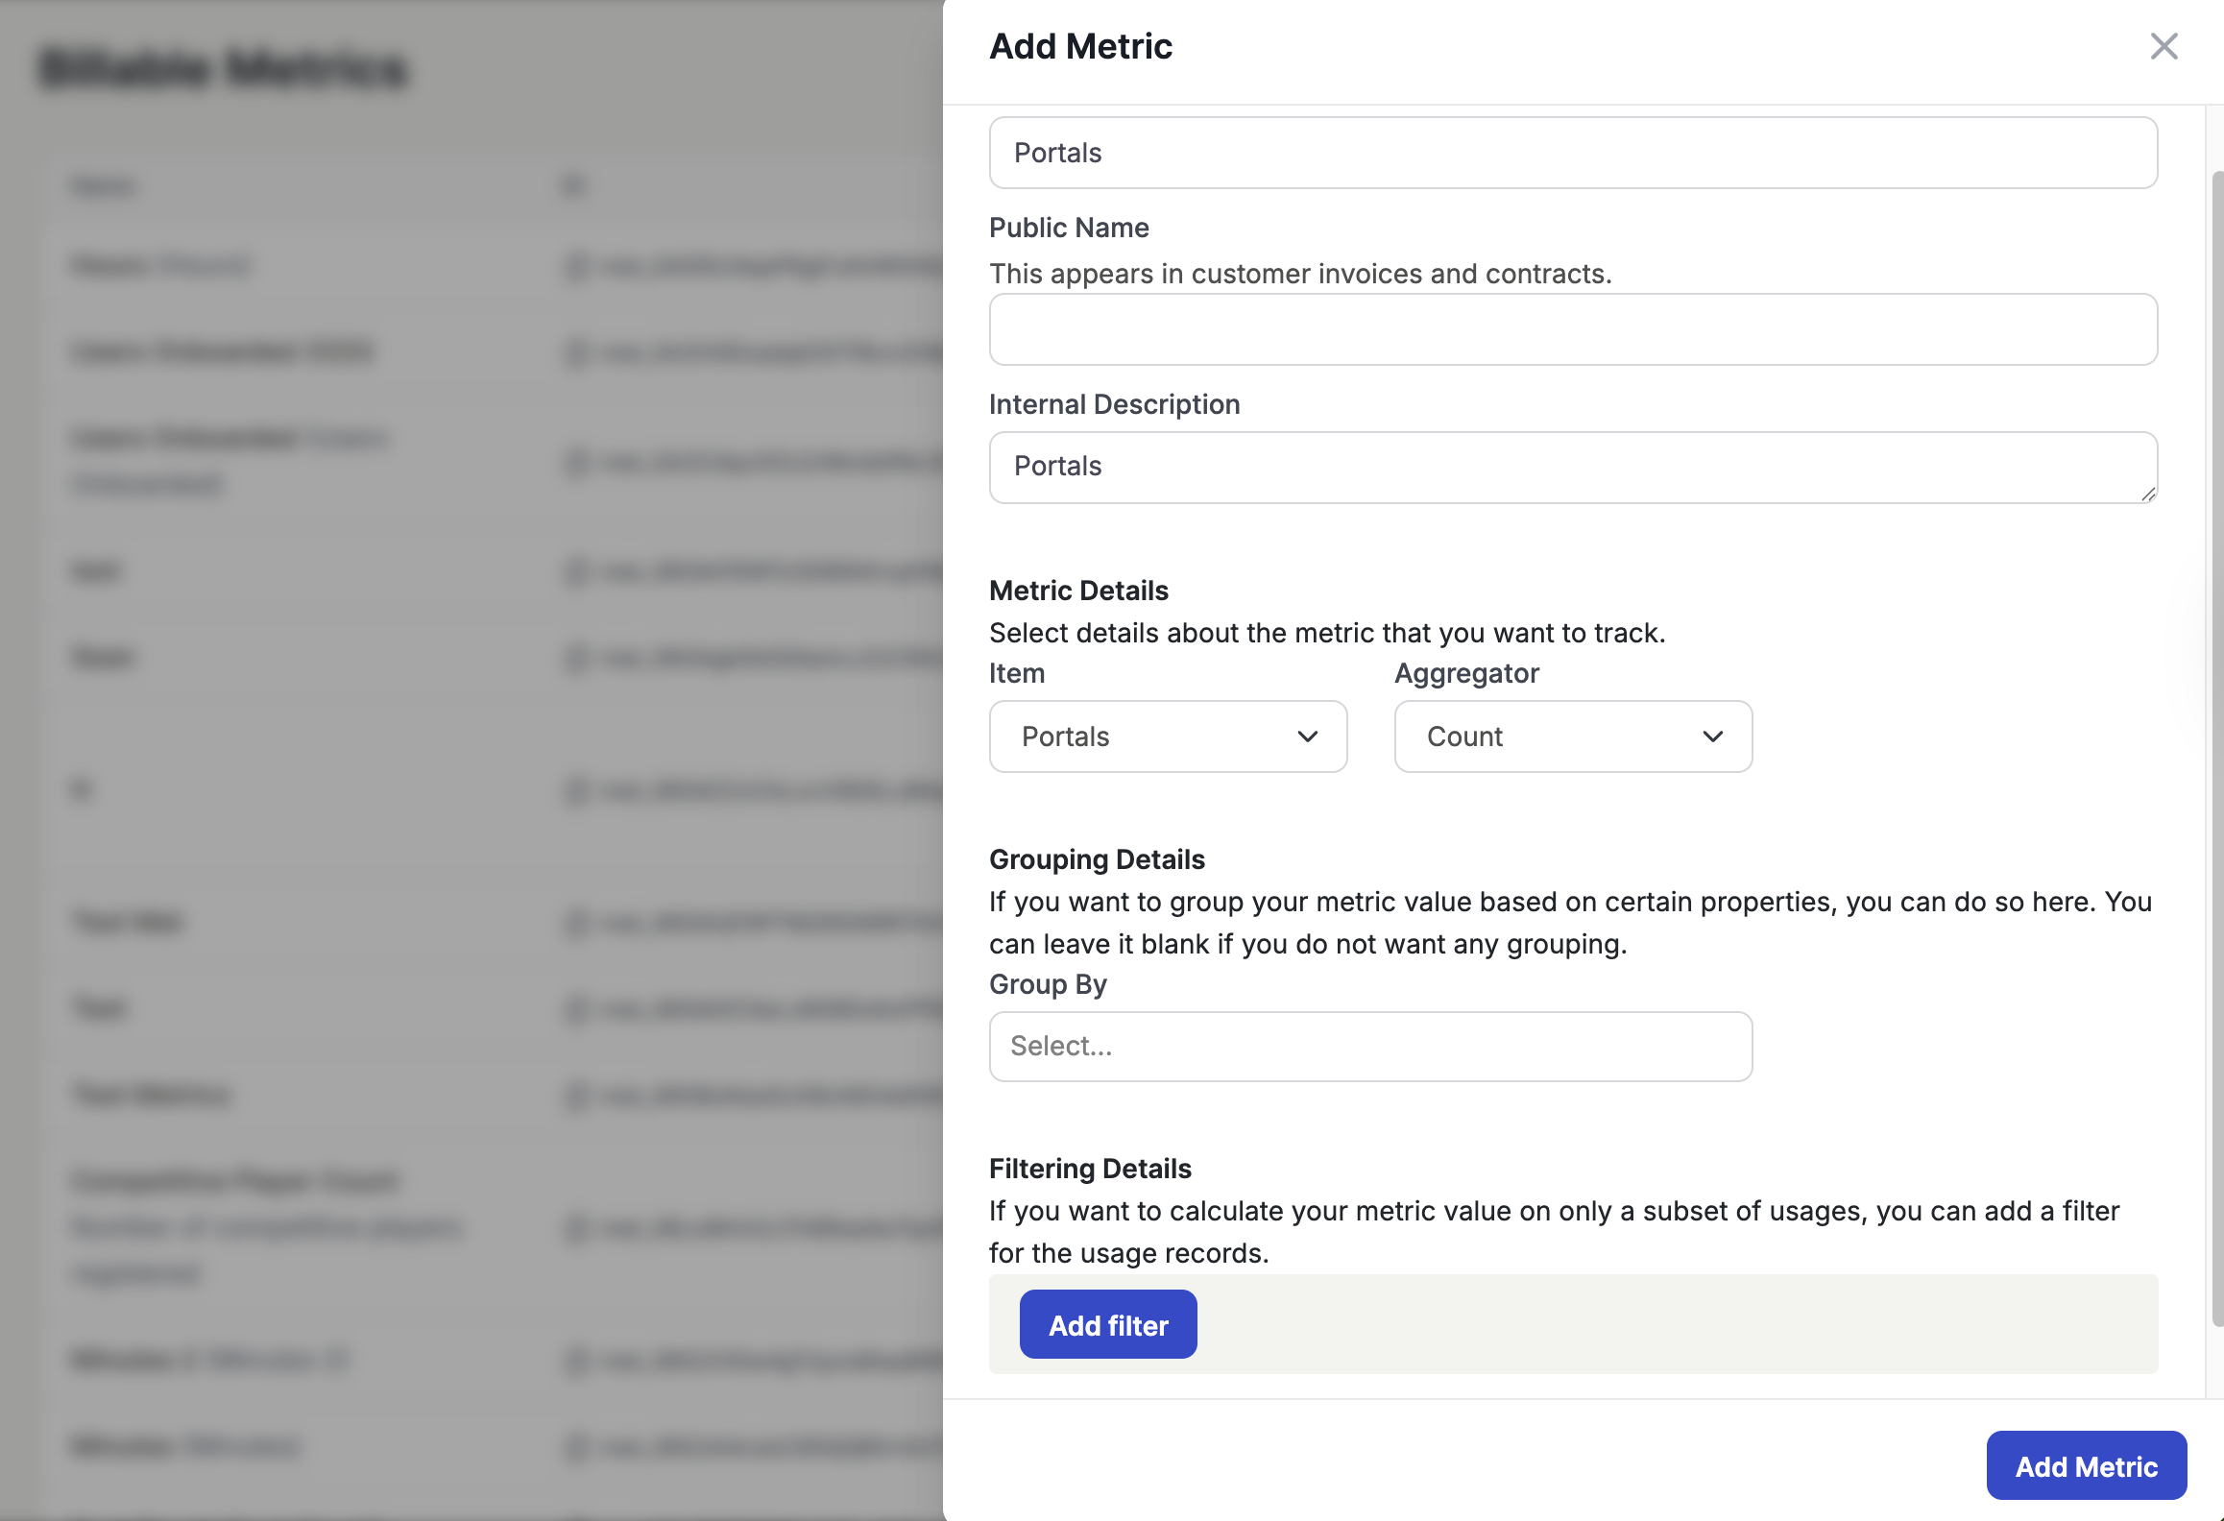Click the Aggregator dropdown chevron arrow
The image size is (2224, 1521).
[1712, 736]
